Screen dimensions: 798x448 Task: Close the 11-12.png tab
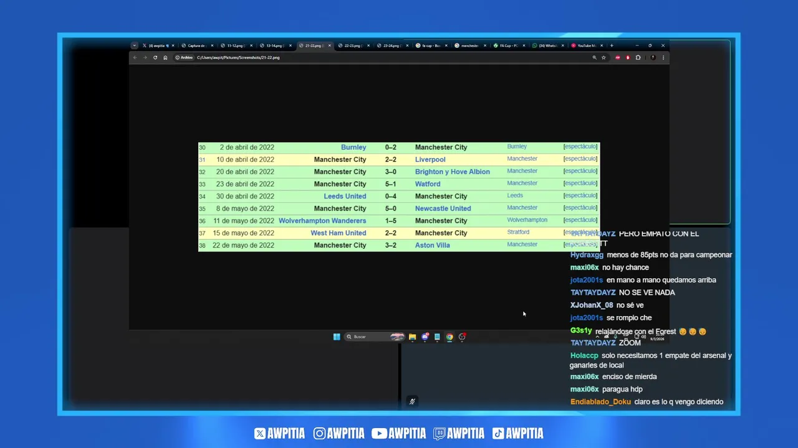click(251, 45)
